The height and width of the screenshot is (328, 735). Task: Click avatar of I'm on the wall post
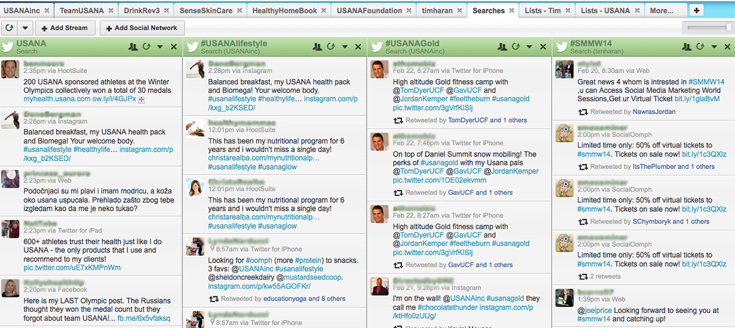379,286
